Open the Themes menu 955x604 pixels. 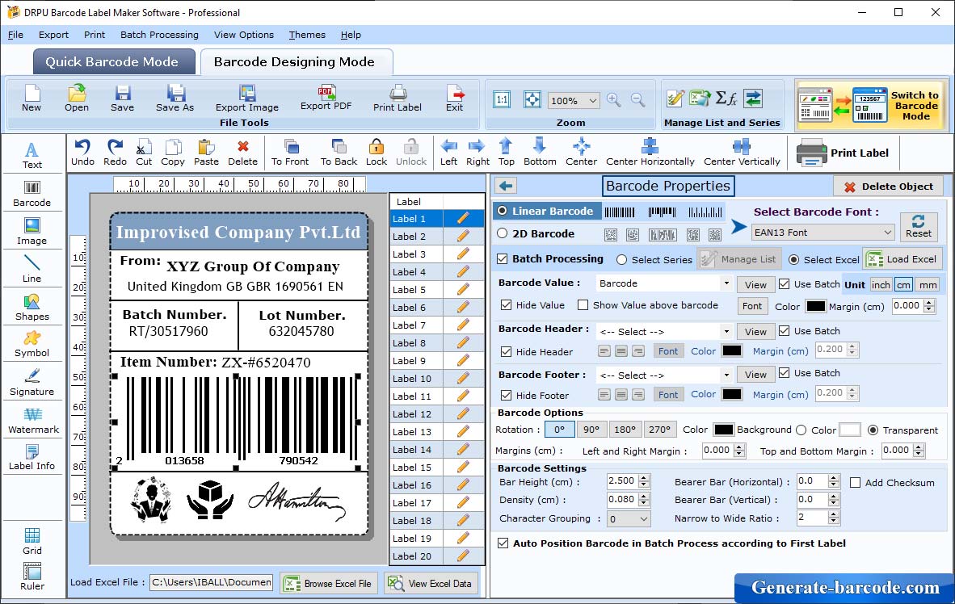click(307, 35)
